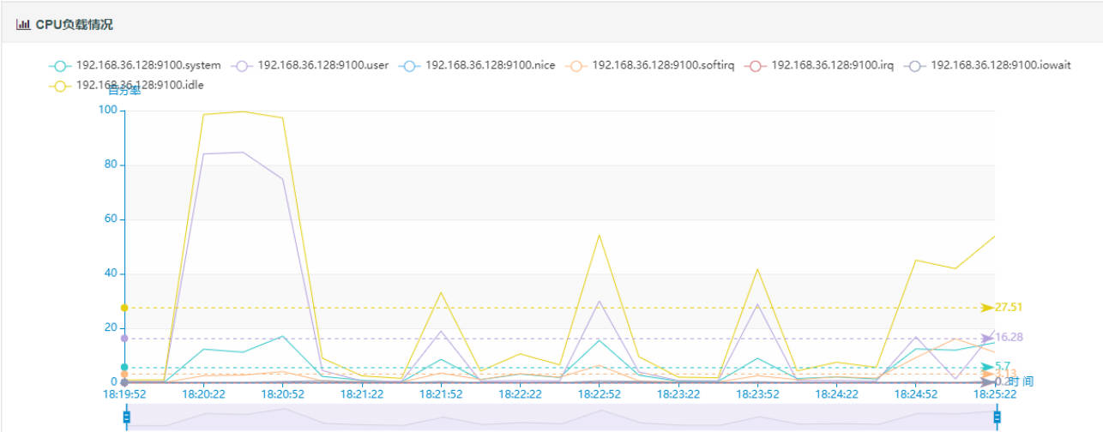The image size is (1103, 432).
Task: Click the teal 5.7 average marker arrow
Action: pos(988,367)
